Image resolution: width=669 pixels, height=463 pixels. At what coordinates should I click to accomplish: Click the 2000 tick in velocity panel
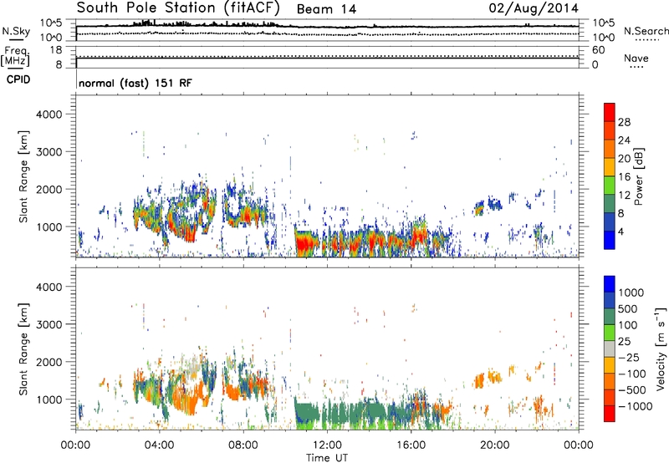coord(49,362)
